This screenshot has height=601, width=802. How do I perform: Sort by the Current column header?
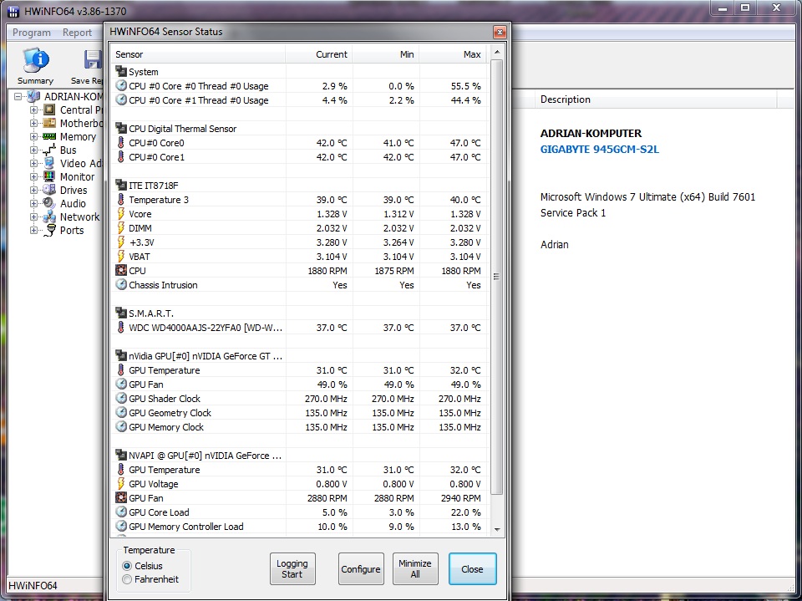tap(318, 54)
